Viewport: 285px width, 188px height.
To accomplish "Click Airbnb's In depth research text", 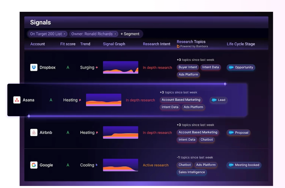I will pyautogui.click(x=157, y=133).
